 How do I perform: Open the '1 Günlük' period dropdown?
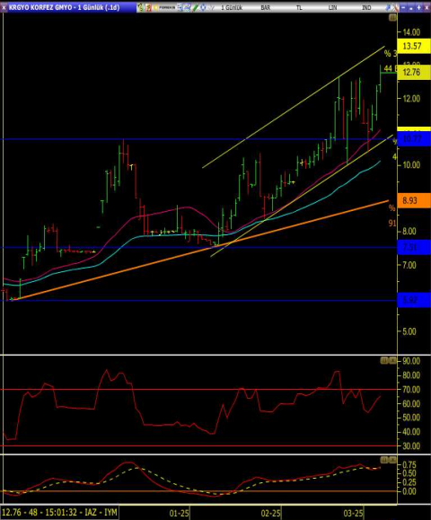coord(232,7)
